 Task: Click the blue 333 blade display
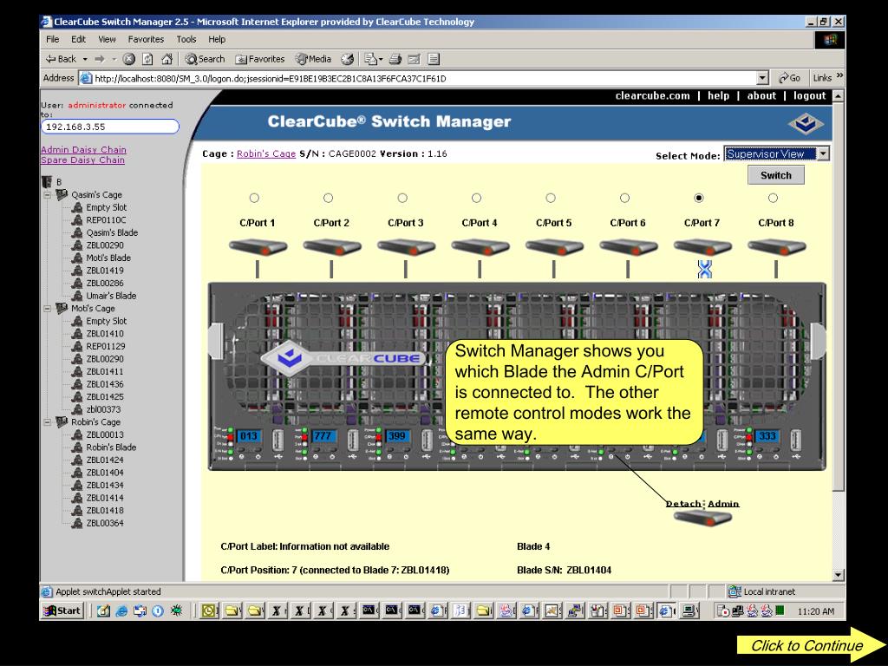pyautogui.click(x=767, y=436)
